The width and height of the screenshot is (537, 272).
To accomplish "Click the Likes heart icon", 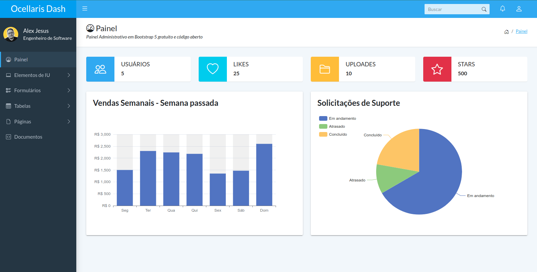I will pyautogui.click(x=213, y=69).
